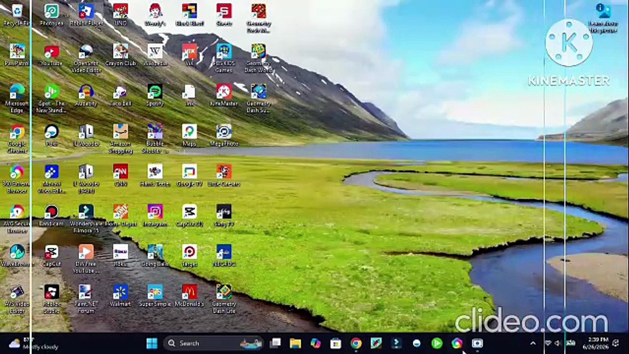Open the Paw Patrol desktop icon
629x354 pixels.
coord(17,55)
